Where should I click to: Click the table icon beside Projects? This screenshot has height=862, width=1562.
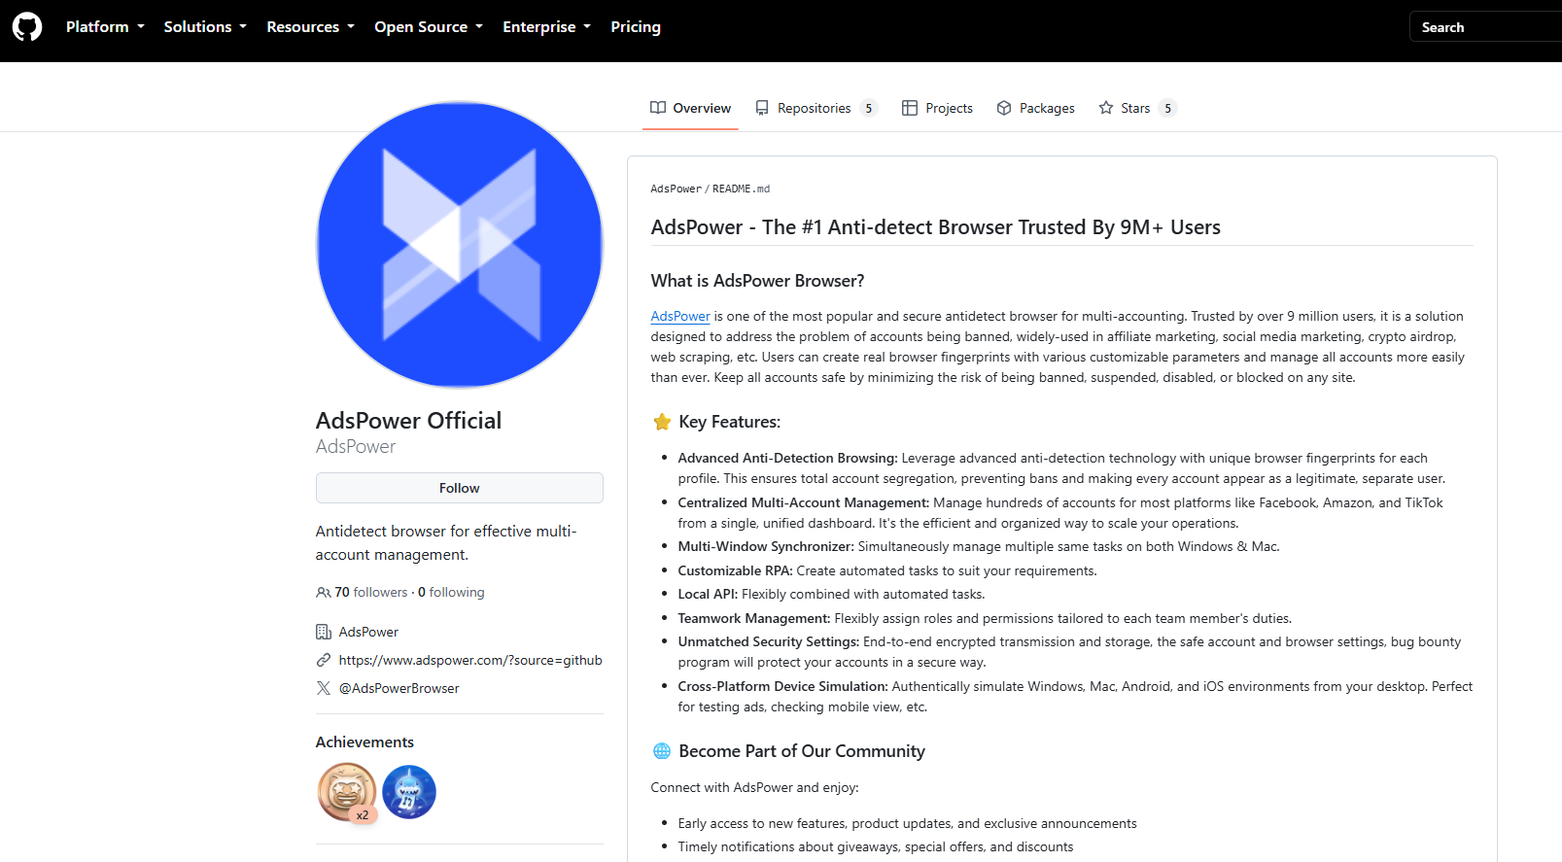pyautogui.click(x=910, y=108)
